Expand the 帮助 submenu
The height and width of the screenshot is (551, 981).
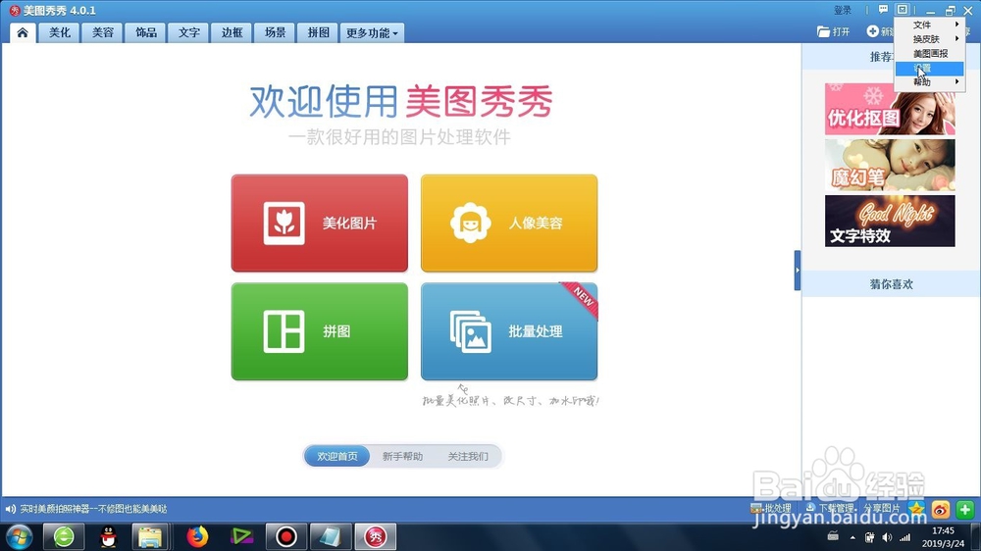pyautogui.click(x=930, y=82)
